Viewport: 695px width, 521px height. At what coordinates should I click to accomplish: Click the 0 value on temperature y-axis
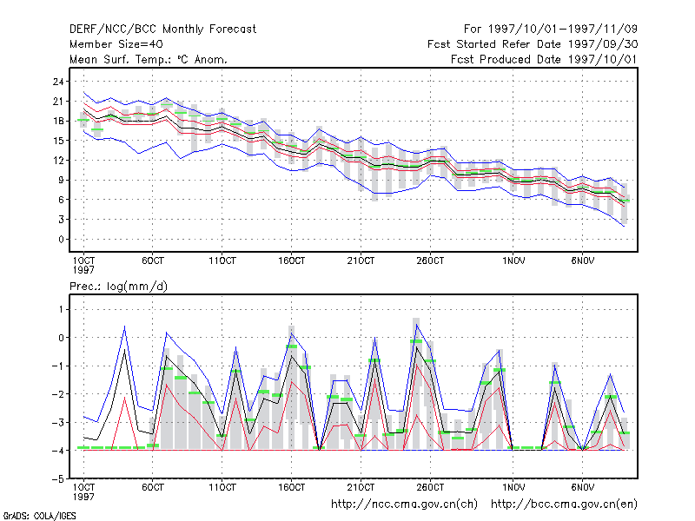click(61, 240)
